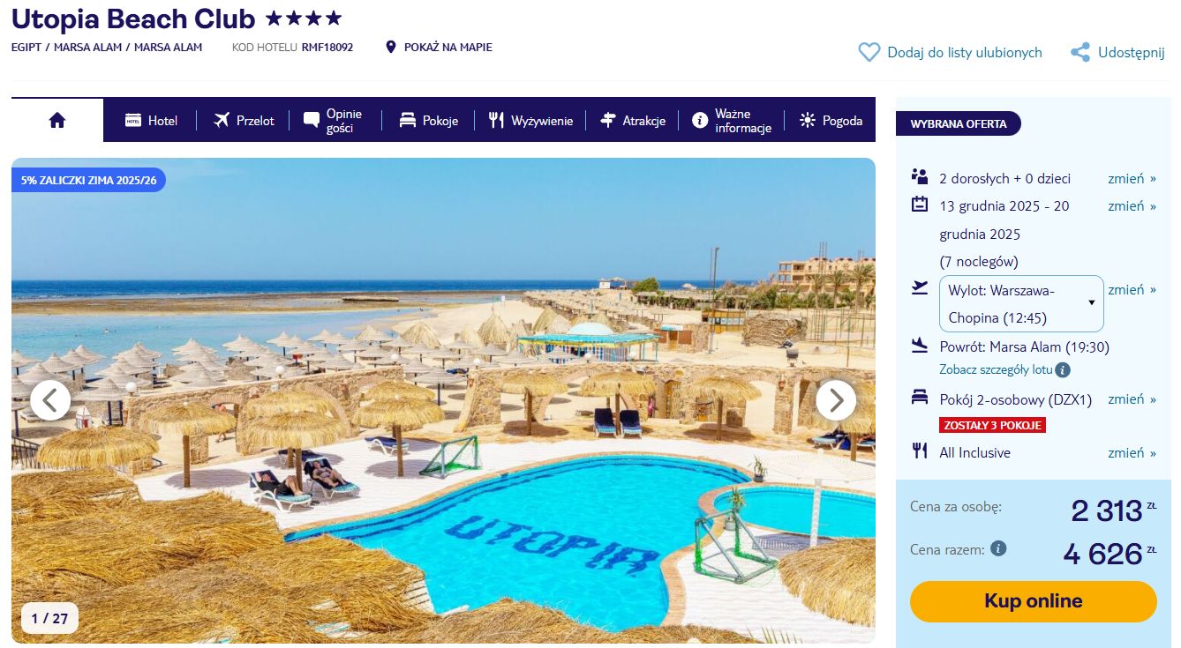This screenshot has height=648, width=1181.
Task: Click the Kup online button
Action: coord(1033,601)
